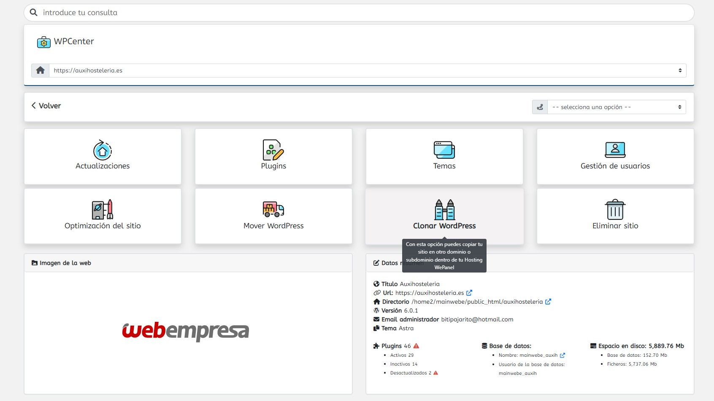Image resolution: width=714 pixels, height=401 pixels.
Task: Click the globe icon next to Título
Action: click(376, 284)
